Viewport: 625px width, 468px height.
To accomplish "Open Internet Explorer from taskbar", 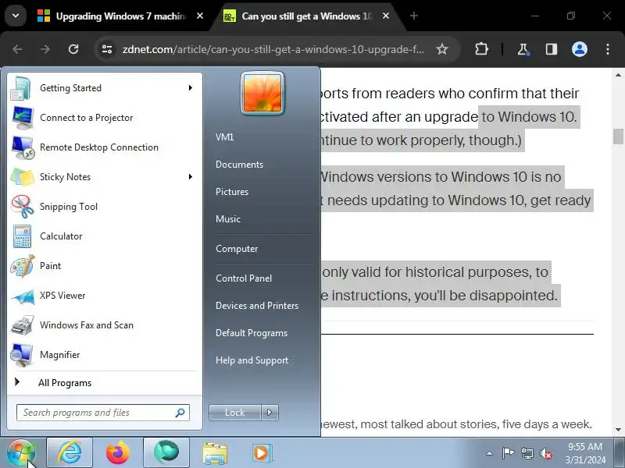I will coord(70,453).
